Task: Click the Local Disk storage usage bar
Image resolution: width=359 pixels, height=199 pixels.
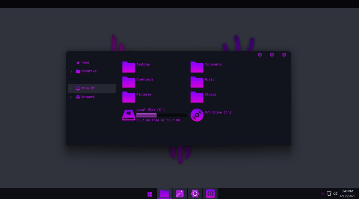Action: pyautogui.click(x=161, y=115)
